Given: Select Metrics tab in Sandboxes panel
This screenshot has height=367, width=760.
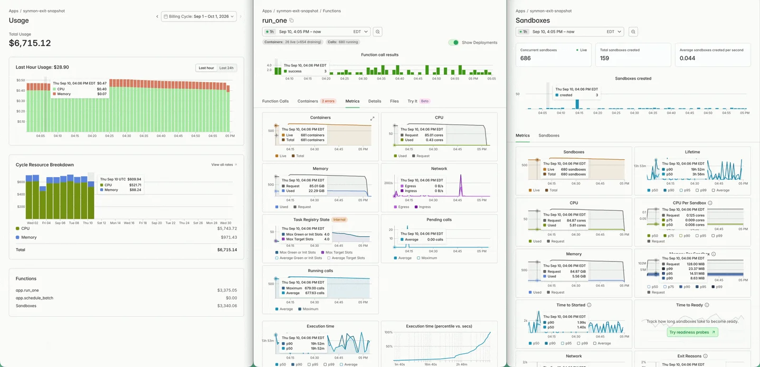Looking at the screenshot, I should click(x=522, y=136).
